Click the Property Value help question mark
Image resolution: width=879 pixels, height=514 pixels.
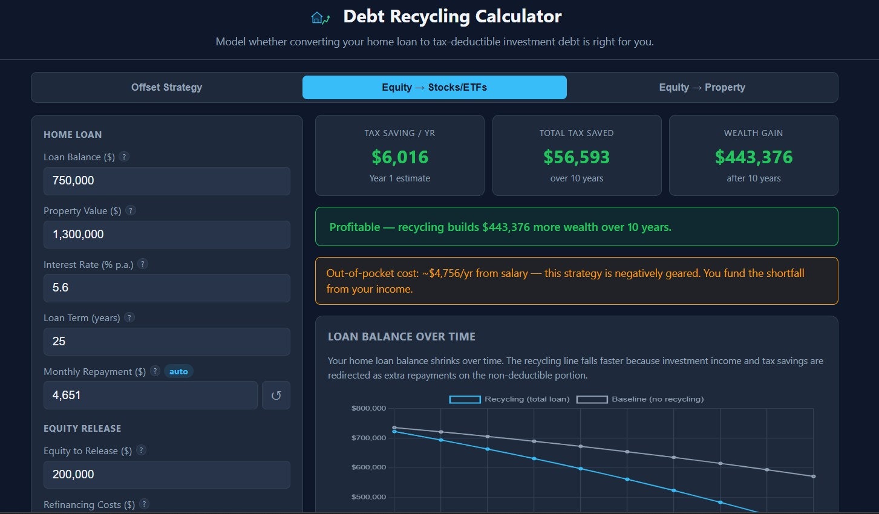click(x=131, y=210)
